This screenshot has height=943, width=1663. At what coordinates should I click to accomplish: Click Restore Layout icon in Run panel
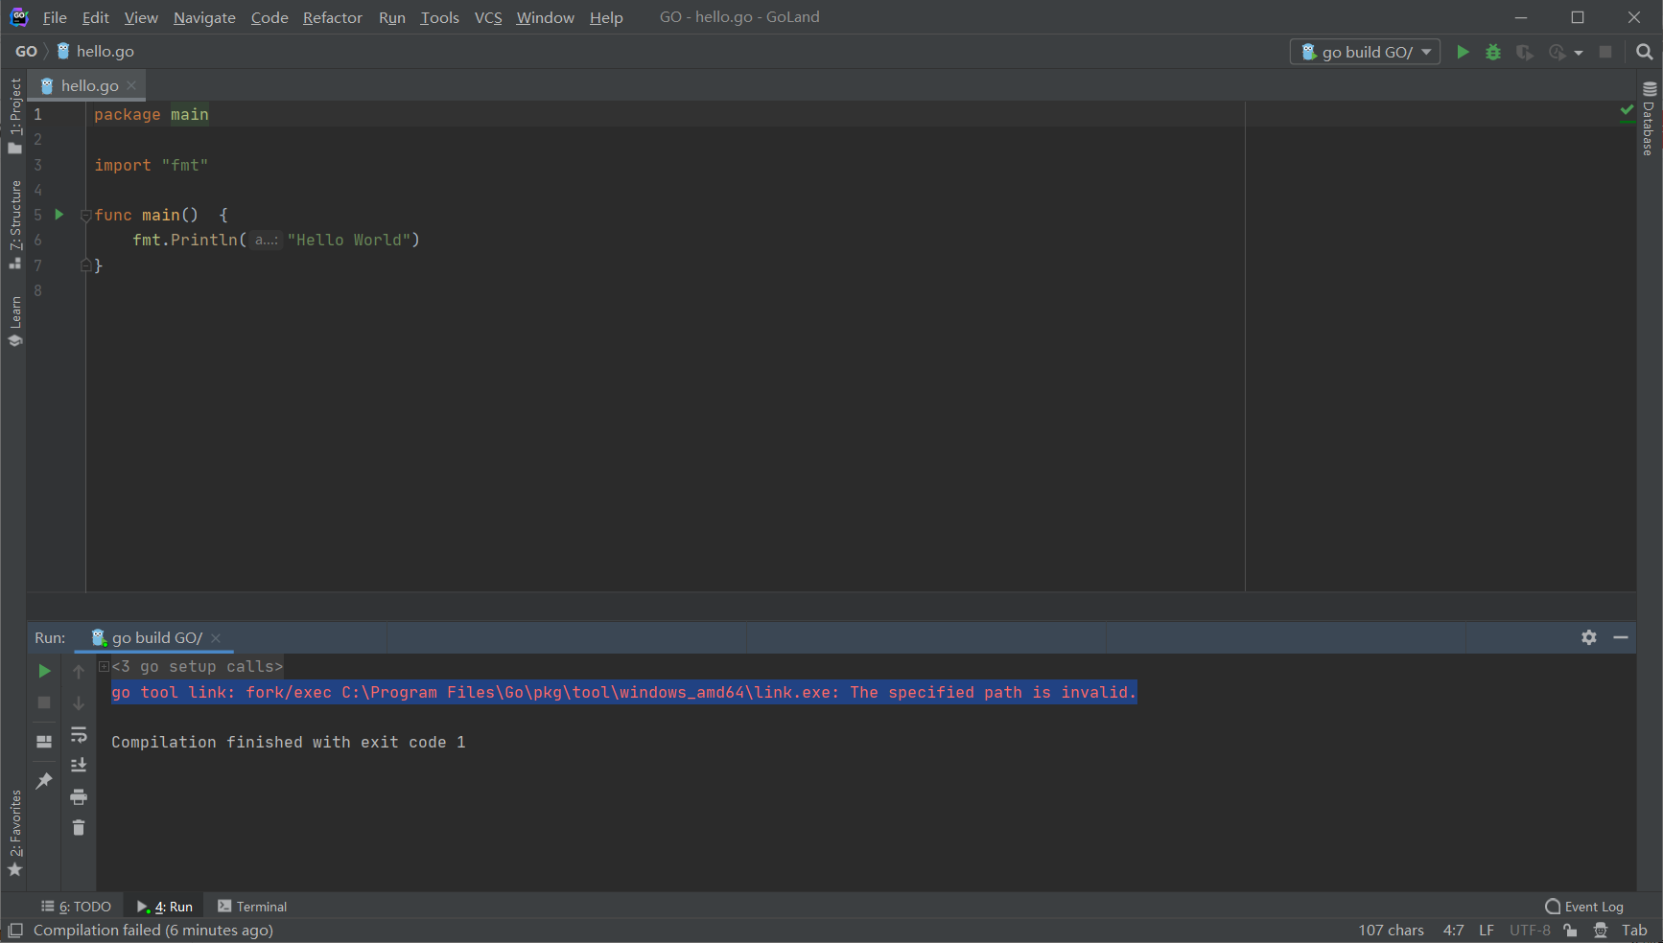44,742
